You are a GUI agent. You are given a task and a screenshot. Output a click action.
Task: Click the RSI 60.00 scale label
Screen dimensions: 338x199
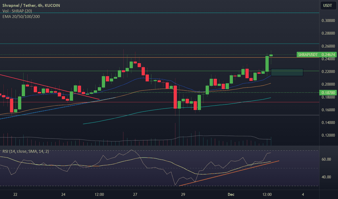[x=326, y=160]
